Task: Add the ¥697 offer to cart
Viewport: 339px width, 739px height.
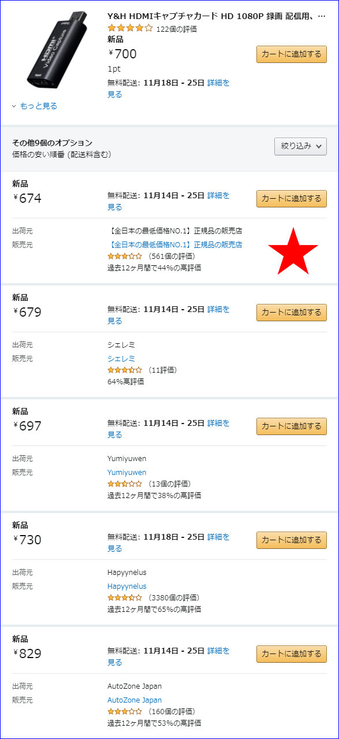Action: click(292, 426)
